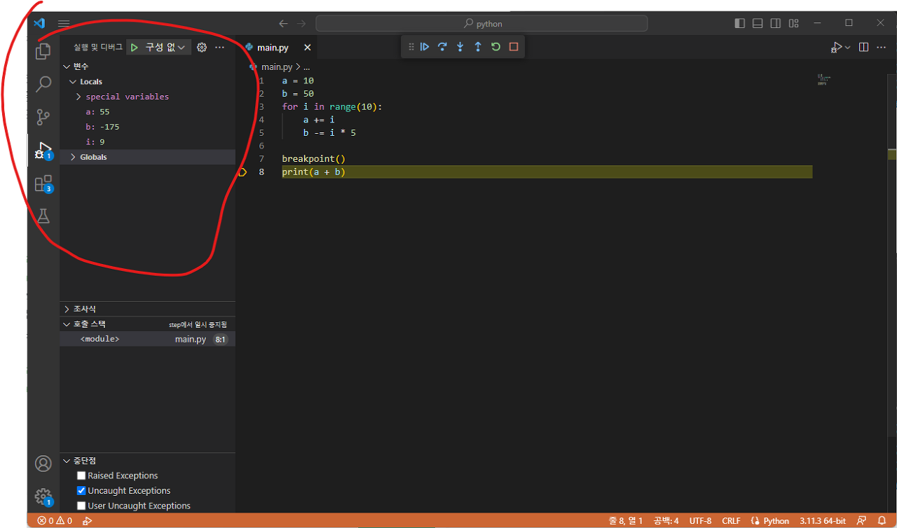Select the 3.11.3 64-bit interpreter
The width and height of the screenshot is (897, 528).
[823, 521]
